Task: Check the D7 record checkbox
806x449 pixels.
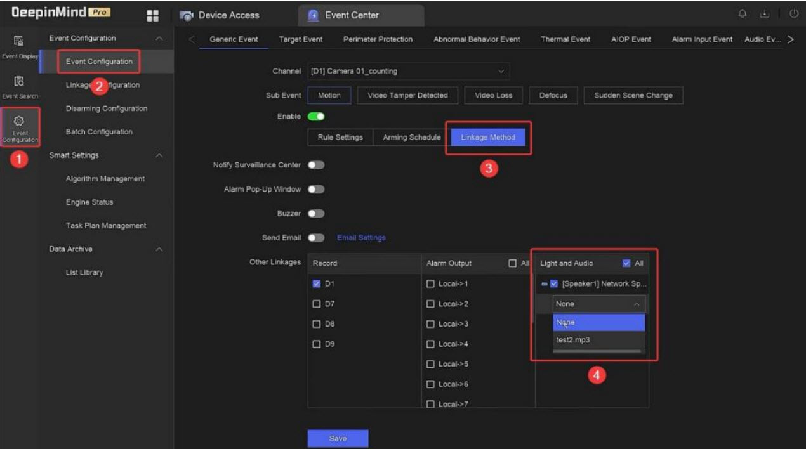Action: [317, 304]
